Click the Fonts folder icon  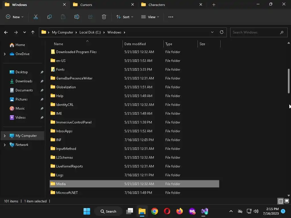tap(53, 70)
